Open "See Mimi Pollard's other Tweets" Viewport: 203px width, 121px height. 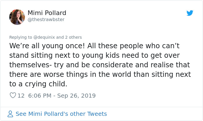click(x=61, y=114)
